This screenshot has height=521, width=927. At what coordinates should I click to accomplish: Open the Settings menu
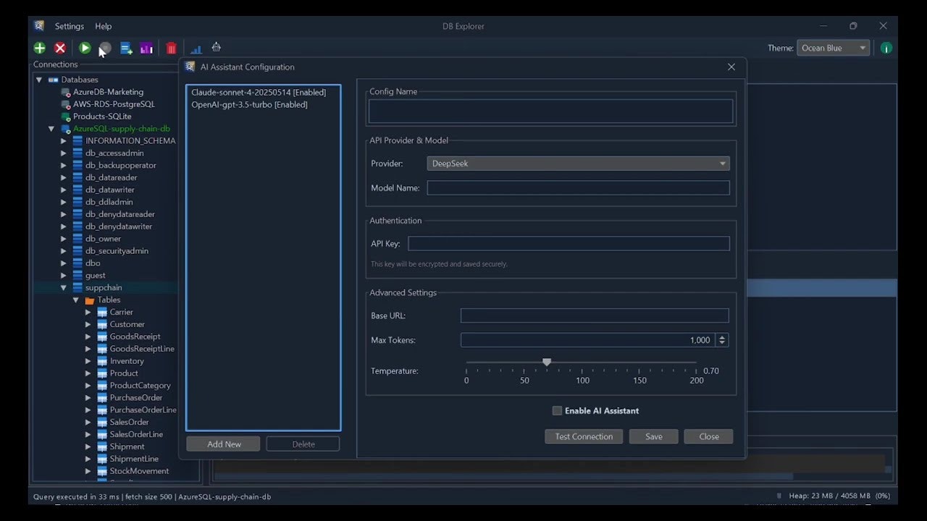coord(69,26)
